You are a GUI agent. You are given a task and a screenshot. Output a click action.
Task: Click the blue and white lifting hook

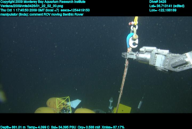[132, 41]
